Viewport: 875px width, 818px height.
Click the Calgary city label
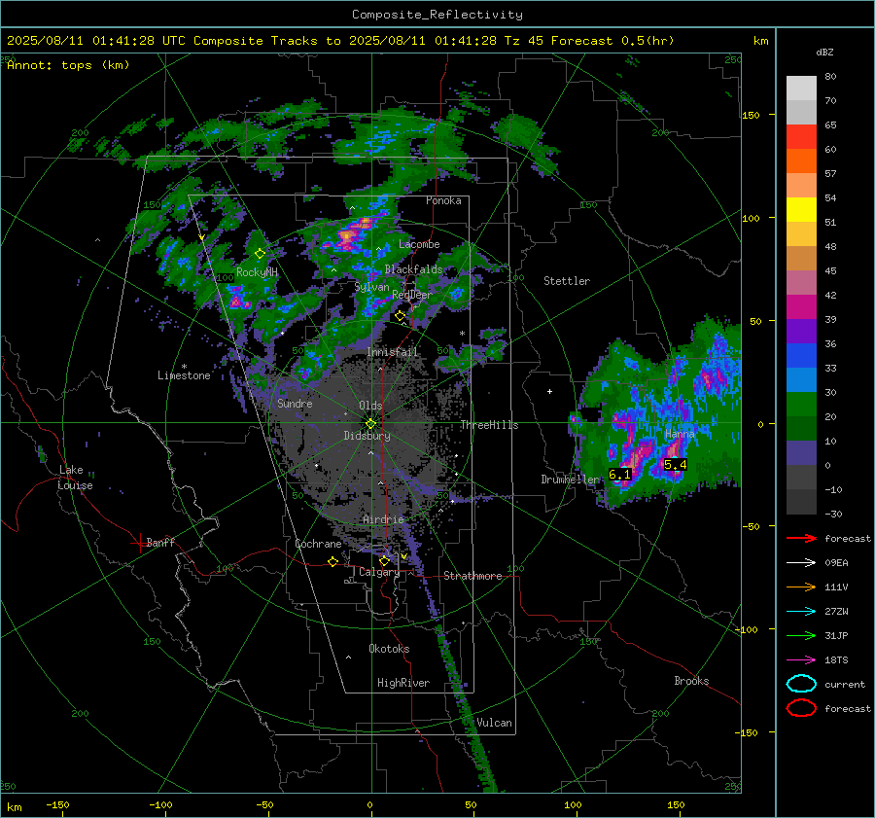pyautogui.click(x=379, y=572)
